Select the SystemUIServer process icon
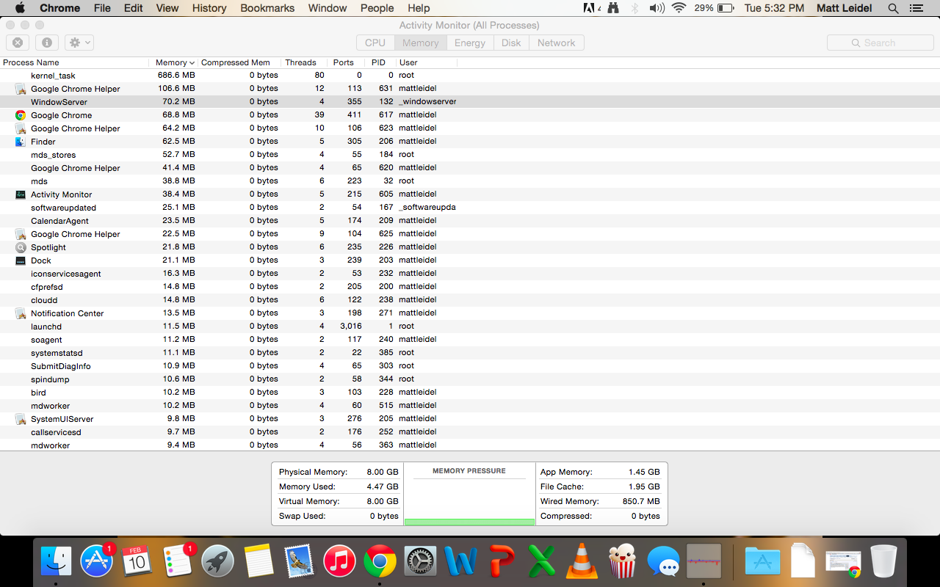The image size is (940, 587). [21, 419]
